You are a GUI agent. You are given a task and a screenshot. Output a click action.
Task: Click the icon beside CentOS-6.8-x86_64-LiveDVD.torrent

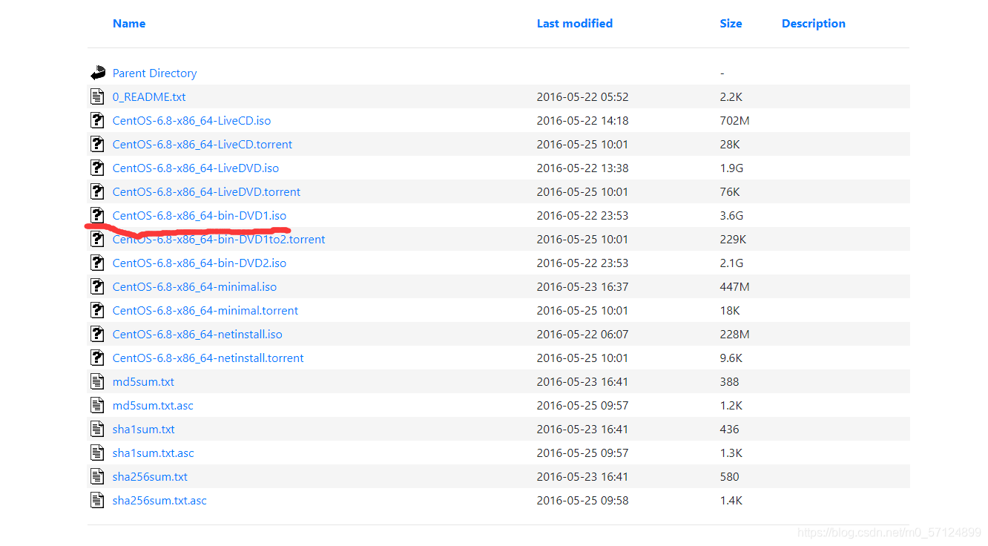97,191
